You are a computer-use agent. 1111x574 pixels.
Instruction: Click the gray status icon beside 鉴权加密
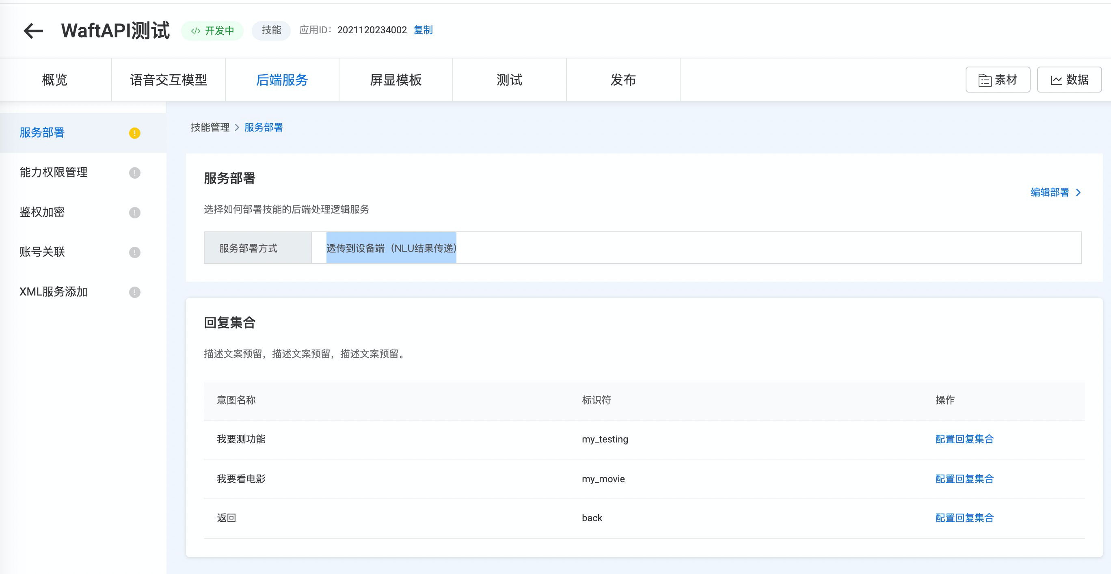[x=134, y=212]
